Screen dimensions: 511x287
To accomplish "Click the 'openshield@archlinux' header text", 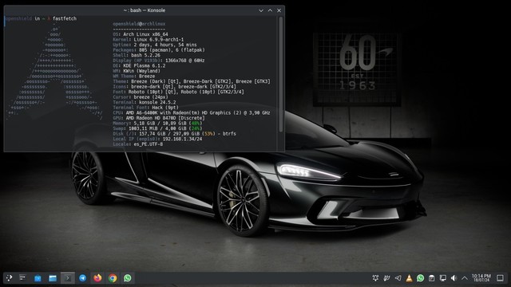I will [139, 24].
